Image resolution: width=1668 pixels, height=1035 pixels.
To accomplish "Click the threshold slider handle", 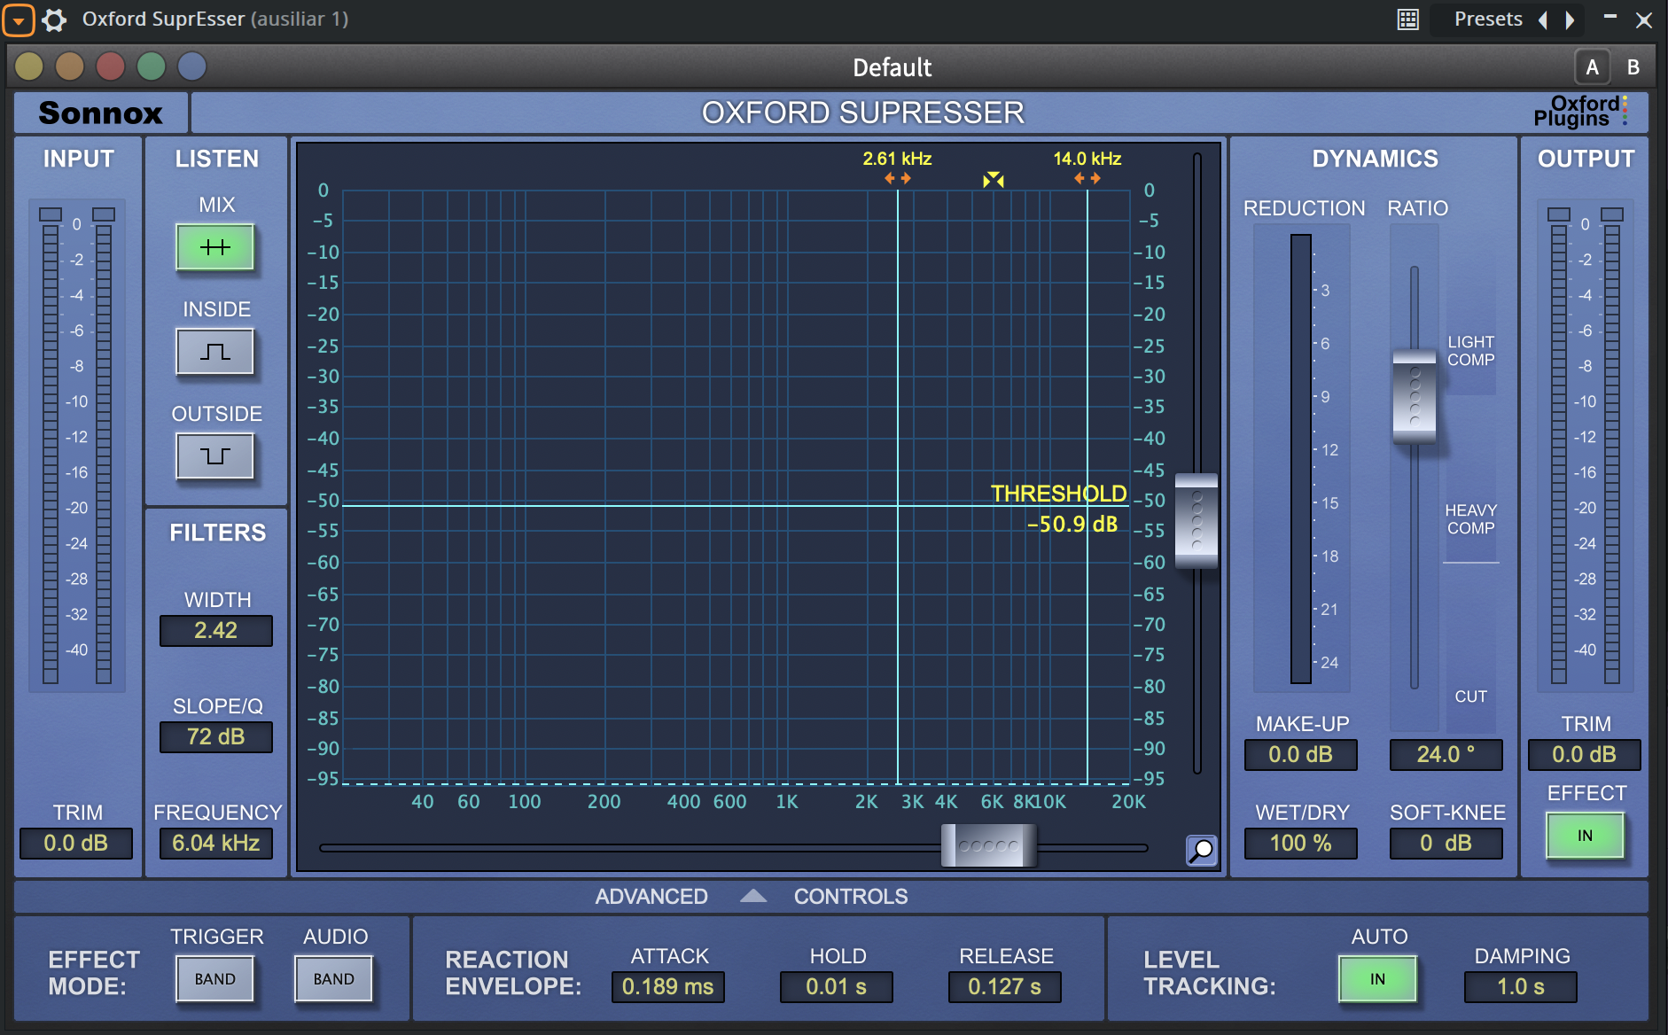I will click(1196, 521).
